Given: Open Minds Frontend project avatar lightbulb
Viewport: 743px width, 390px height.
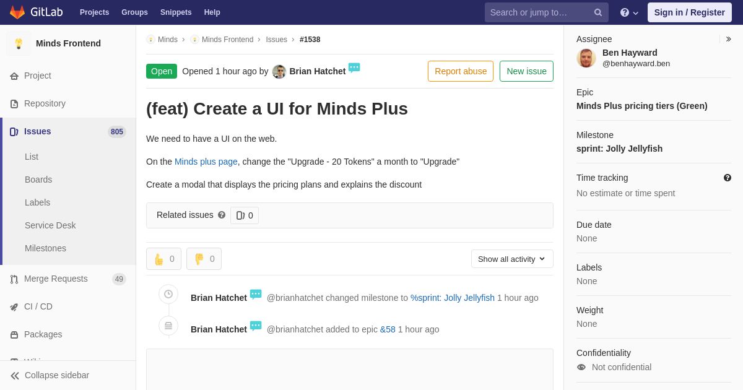Looking at the screenshot, I should click(19, 43).
